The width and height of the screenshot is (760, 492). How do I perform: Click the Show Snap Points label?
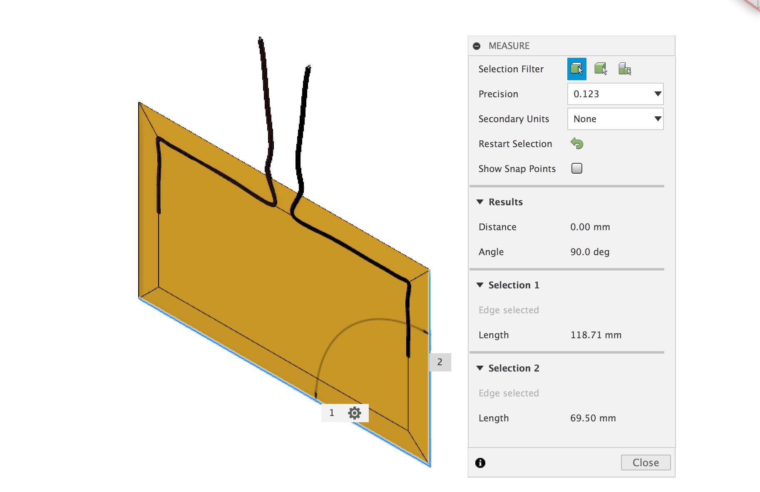click(517, 169)
